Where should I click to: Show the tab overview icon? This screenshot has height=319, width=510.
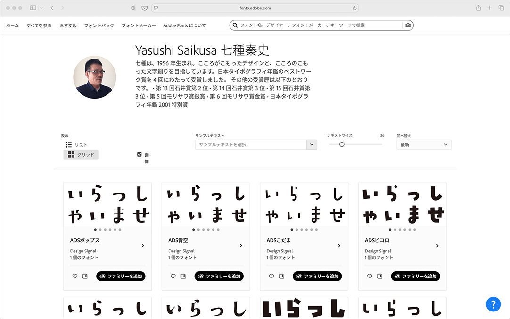pos(501,8)
